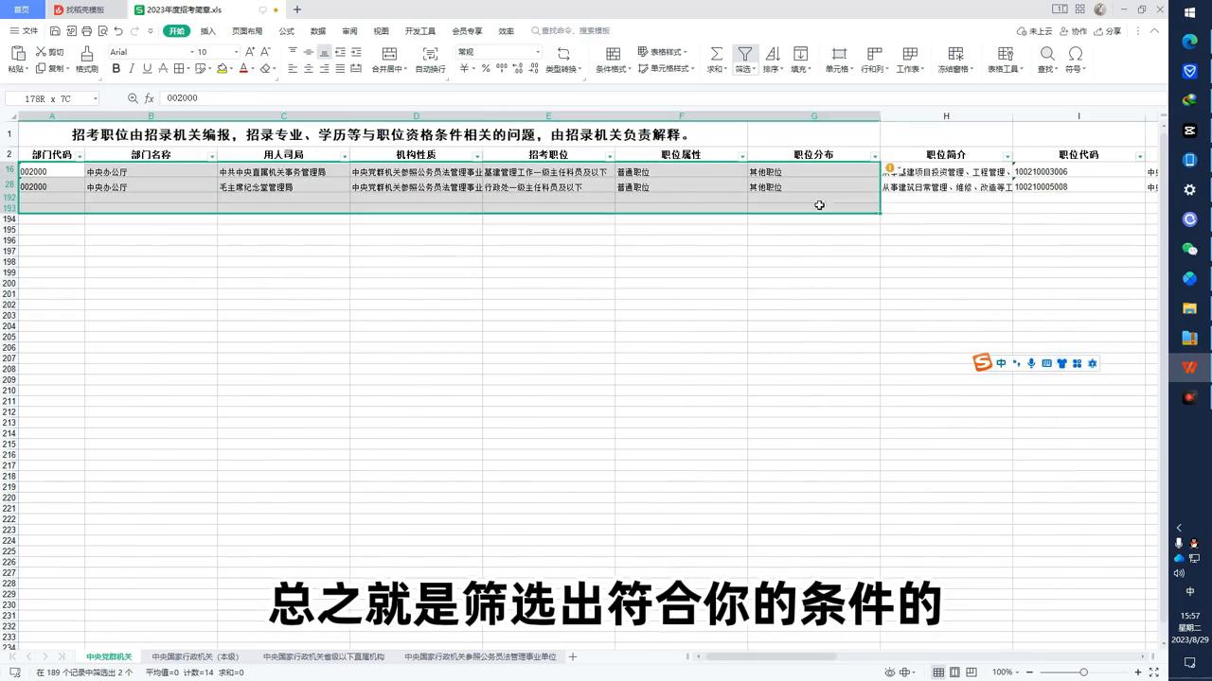1212x681 pixels.
Task: Open the number format (常规) dropdown
Action: [536, 51]
